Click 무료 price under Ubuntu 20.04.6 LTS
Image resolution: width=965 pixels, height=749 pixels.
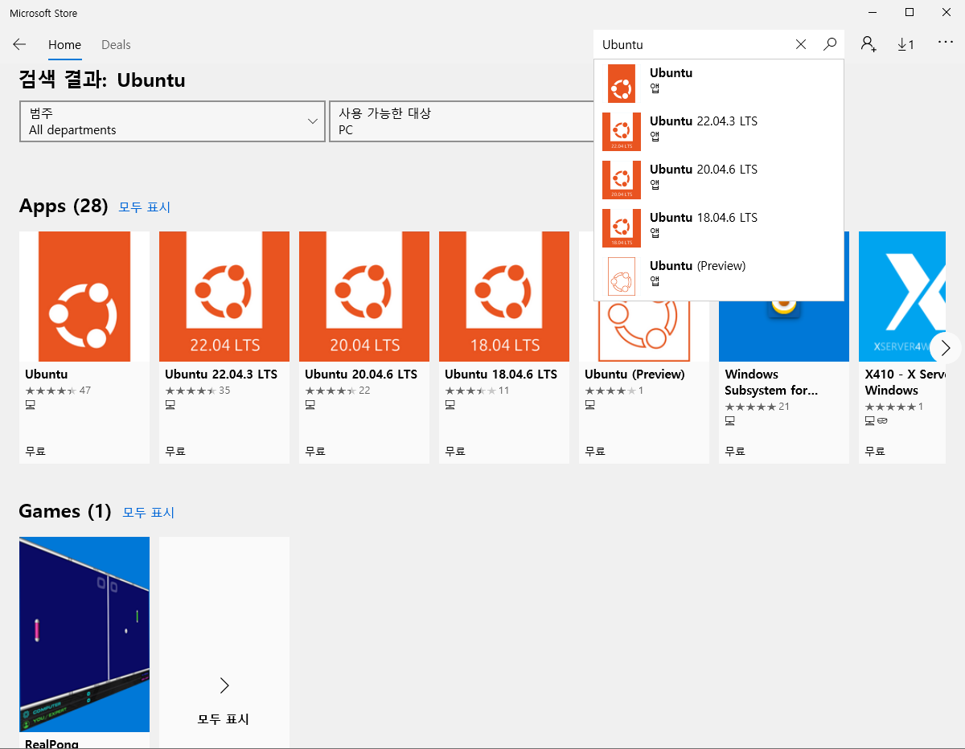coord(315,452)
